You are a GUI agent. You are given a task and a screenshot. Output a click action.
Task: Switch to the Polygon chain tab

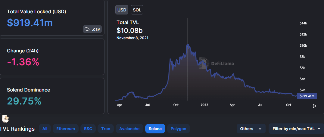tap(178, 129)
